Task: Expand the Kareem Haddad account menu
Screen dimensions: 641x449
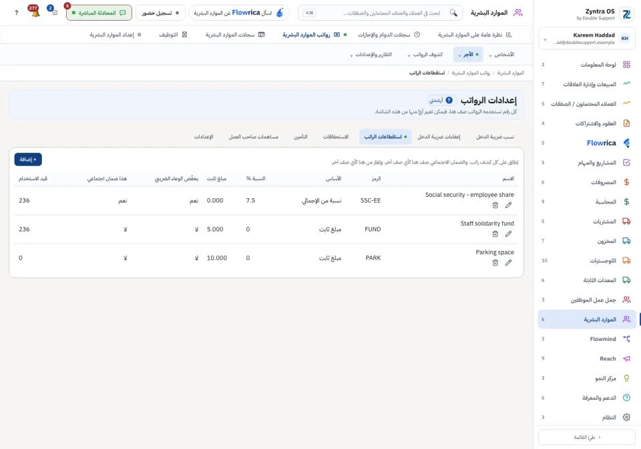Action: coord(587,39)
